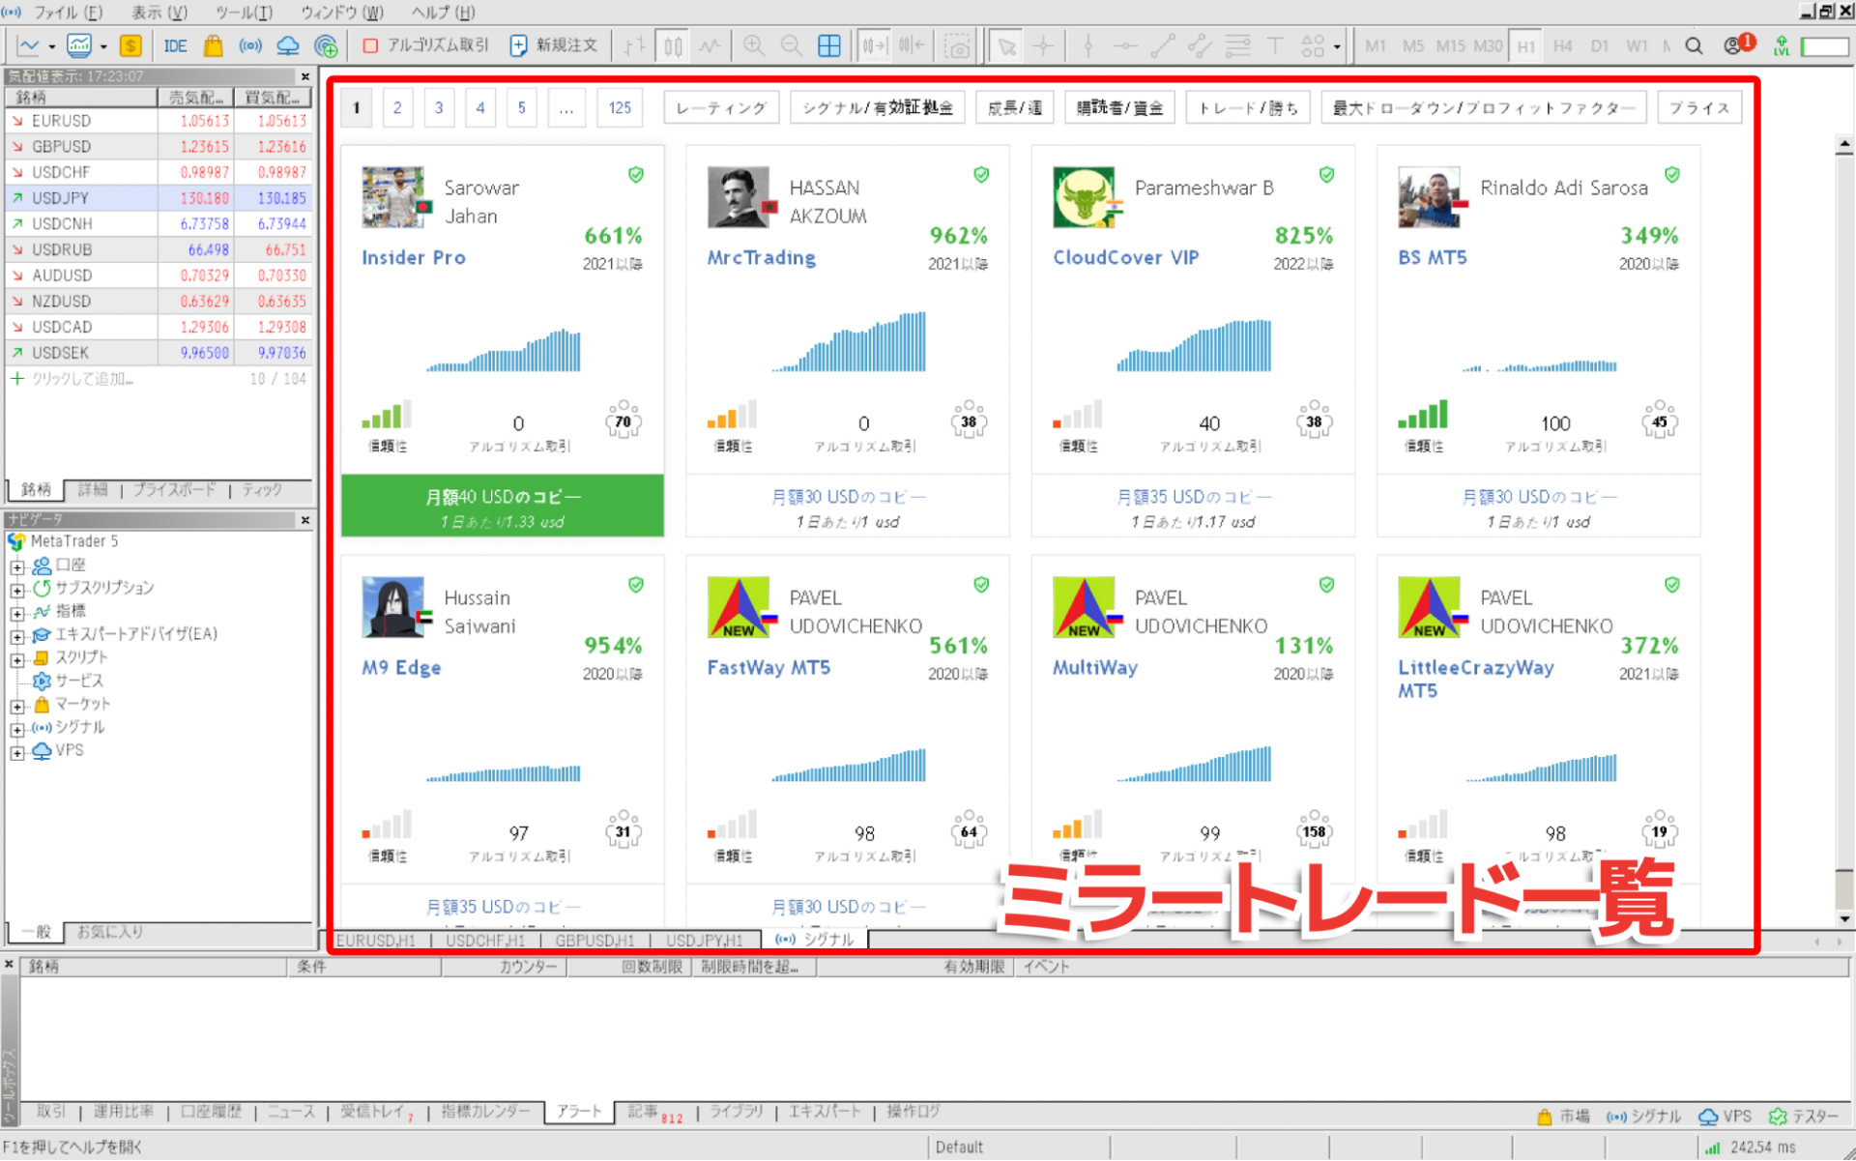This screenshot has height=1161, width=1856.
Task: Open the search magnifier icon
Action: pyautogui.click(x=1694, y=45)
